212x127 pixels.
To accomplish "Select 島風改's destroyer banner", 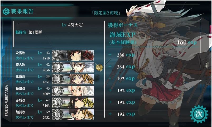I will 73,91.
